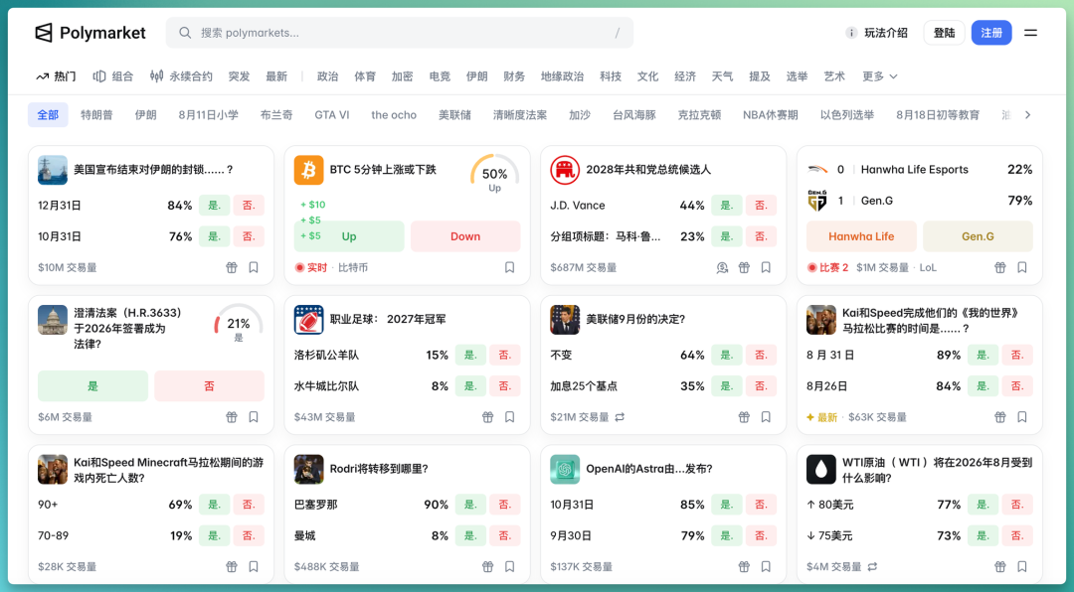Image resolution: width=1074 pixels, height=592 pixels.
Task: Click gift icon on 美国宣布结束对伊朗的封锁 card
Action: tap(232, 267)
